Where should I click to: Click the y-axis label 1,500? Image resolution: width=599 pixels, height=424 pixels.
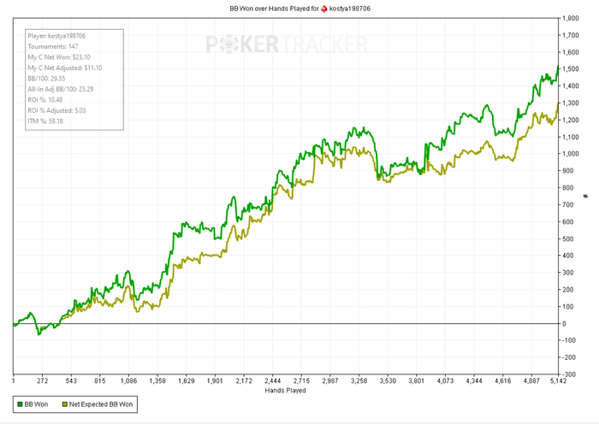[x=571, y=69]
